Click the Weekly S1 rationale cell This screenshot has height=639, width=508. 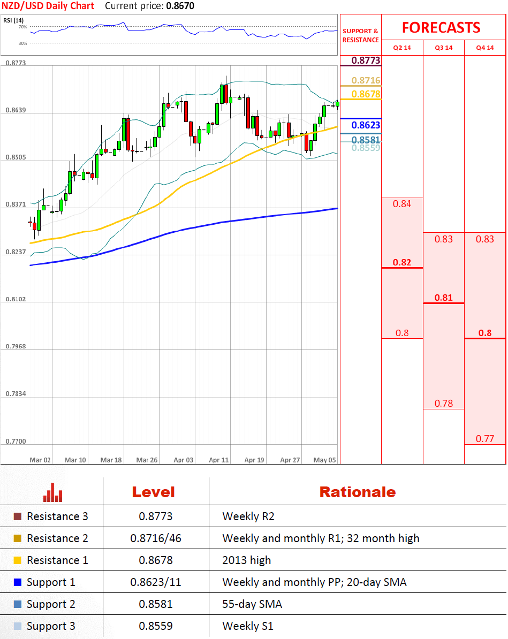[x=248, y=626]
